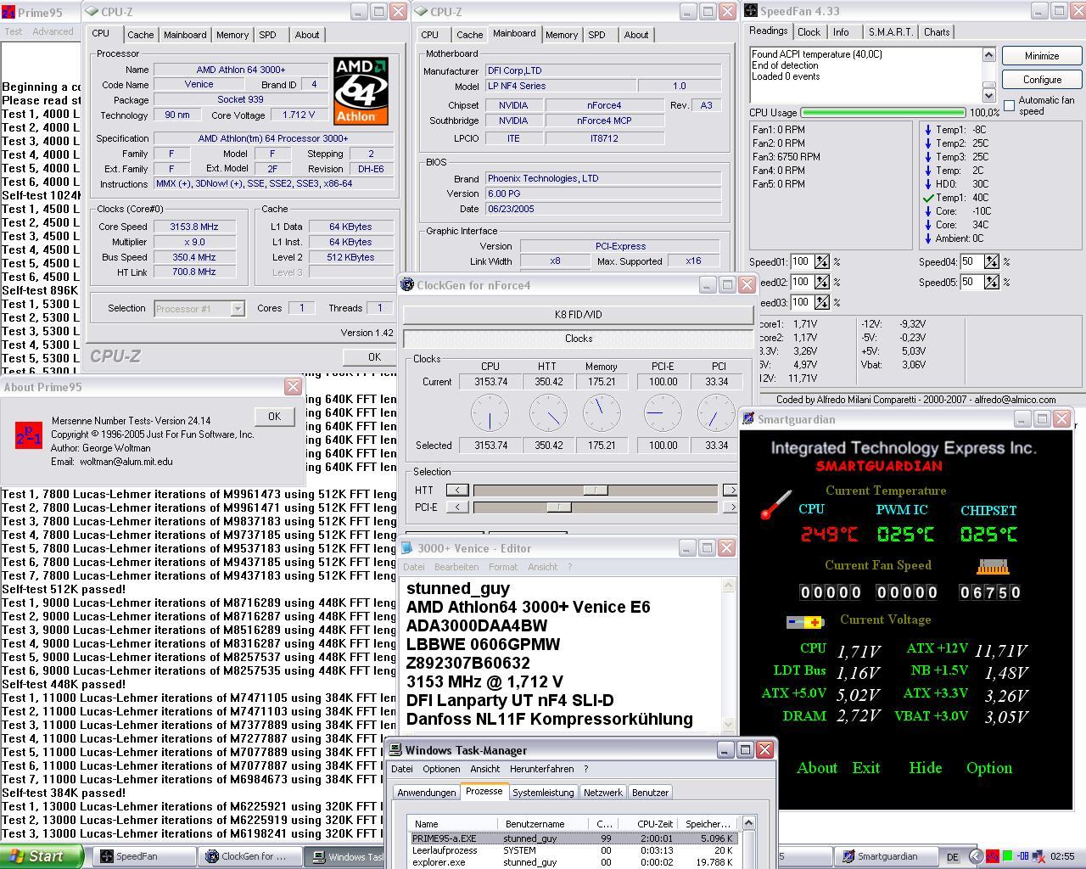Click the tray arrow to expand hidden icons

pyautogui.click(x=976, y=856)
